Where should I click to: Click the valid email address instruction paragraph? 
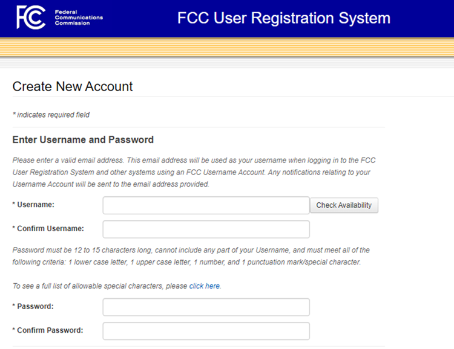pyautogui.click(x=194, y=172)
